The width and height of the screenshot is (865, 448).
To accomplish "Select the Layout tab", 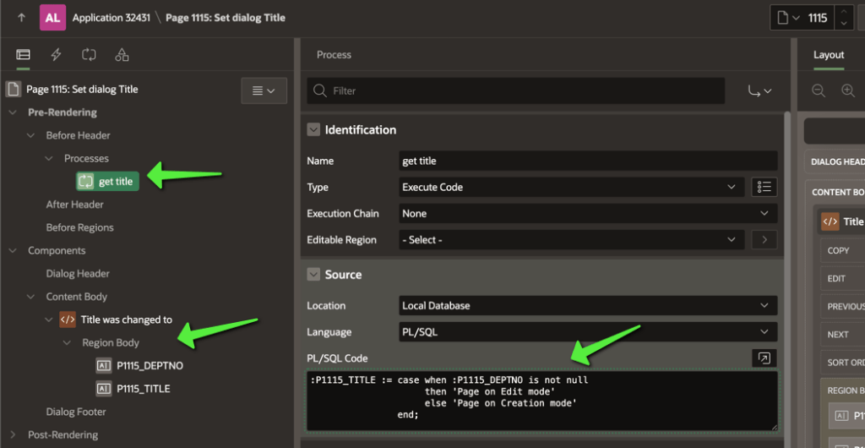I will (828, 55).
